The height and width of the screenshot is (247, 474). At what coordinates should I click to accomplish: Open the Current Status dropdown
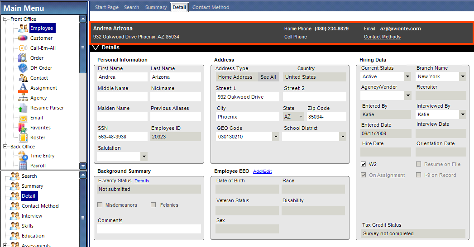pyautogui.click(x=407, y=77)
